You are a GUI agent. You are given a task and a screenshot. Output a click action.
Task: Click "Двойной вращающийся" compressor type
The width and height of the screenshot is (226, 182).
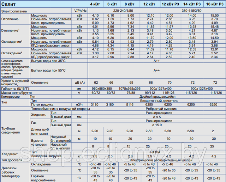(157, 97)
